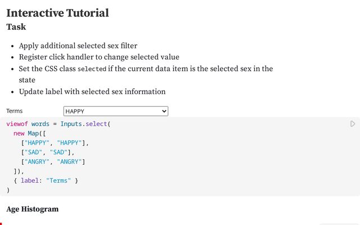Click the "Set the CSS class" bullet text
This screenshot has height=225, width=360.
coord(47,69)
